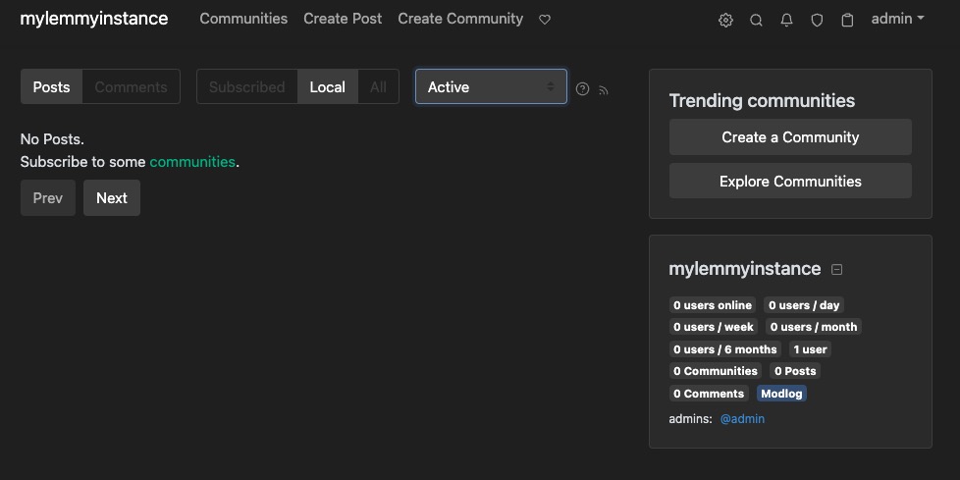
Task: Open admin settings gear icon
Action: point(725,20)
